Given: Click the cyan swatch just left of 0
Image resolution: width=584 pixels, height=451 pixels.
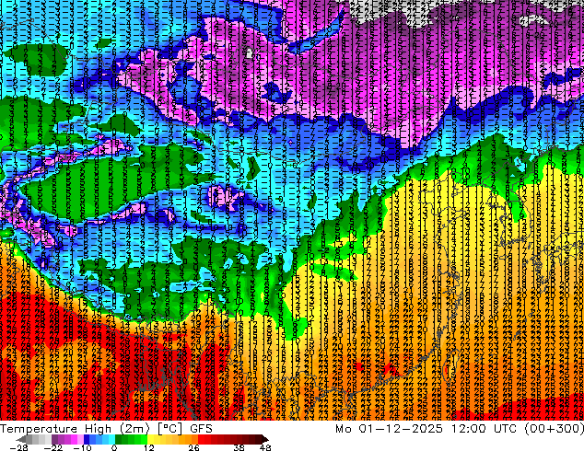Looking at the screenshot, I should pyautogui.click(x=111, y=439).
